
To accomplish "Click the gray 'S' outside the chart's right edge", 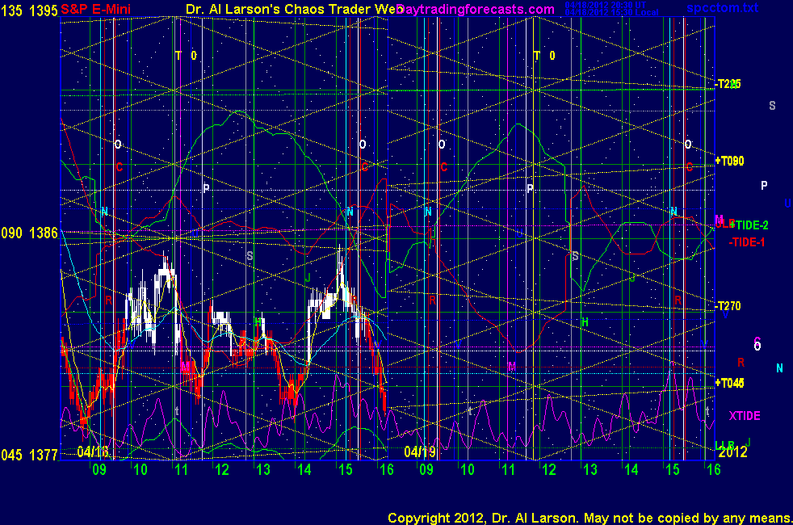I will coord(772,106).
